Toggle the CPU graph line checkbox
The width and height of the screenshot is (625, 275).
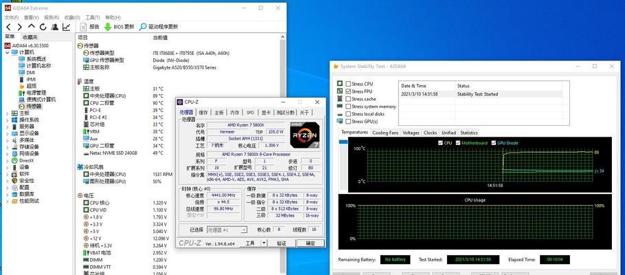tap(440, 143)
